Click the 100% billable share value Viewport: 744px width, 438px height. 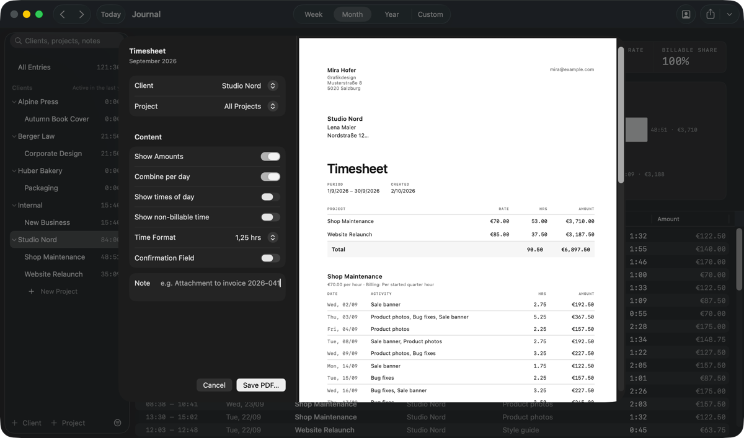click(675, 61)
